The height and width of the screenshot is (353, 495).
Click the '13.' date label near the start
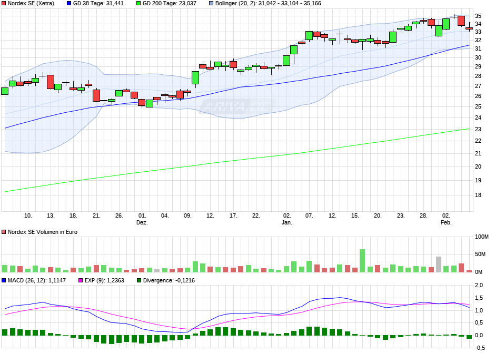click(51, 215)
